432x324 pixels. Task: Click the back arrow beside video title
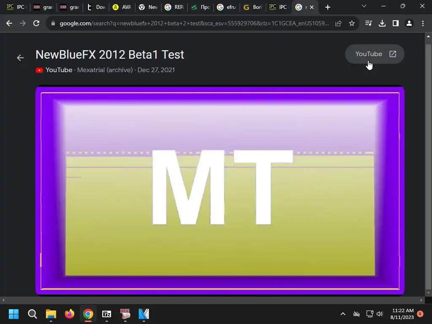20,57
